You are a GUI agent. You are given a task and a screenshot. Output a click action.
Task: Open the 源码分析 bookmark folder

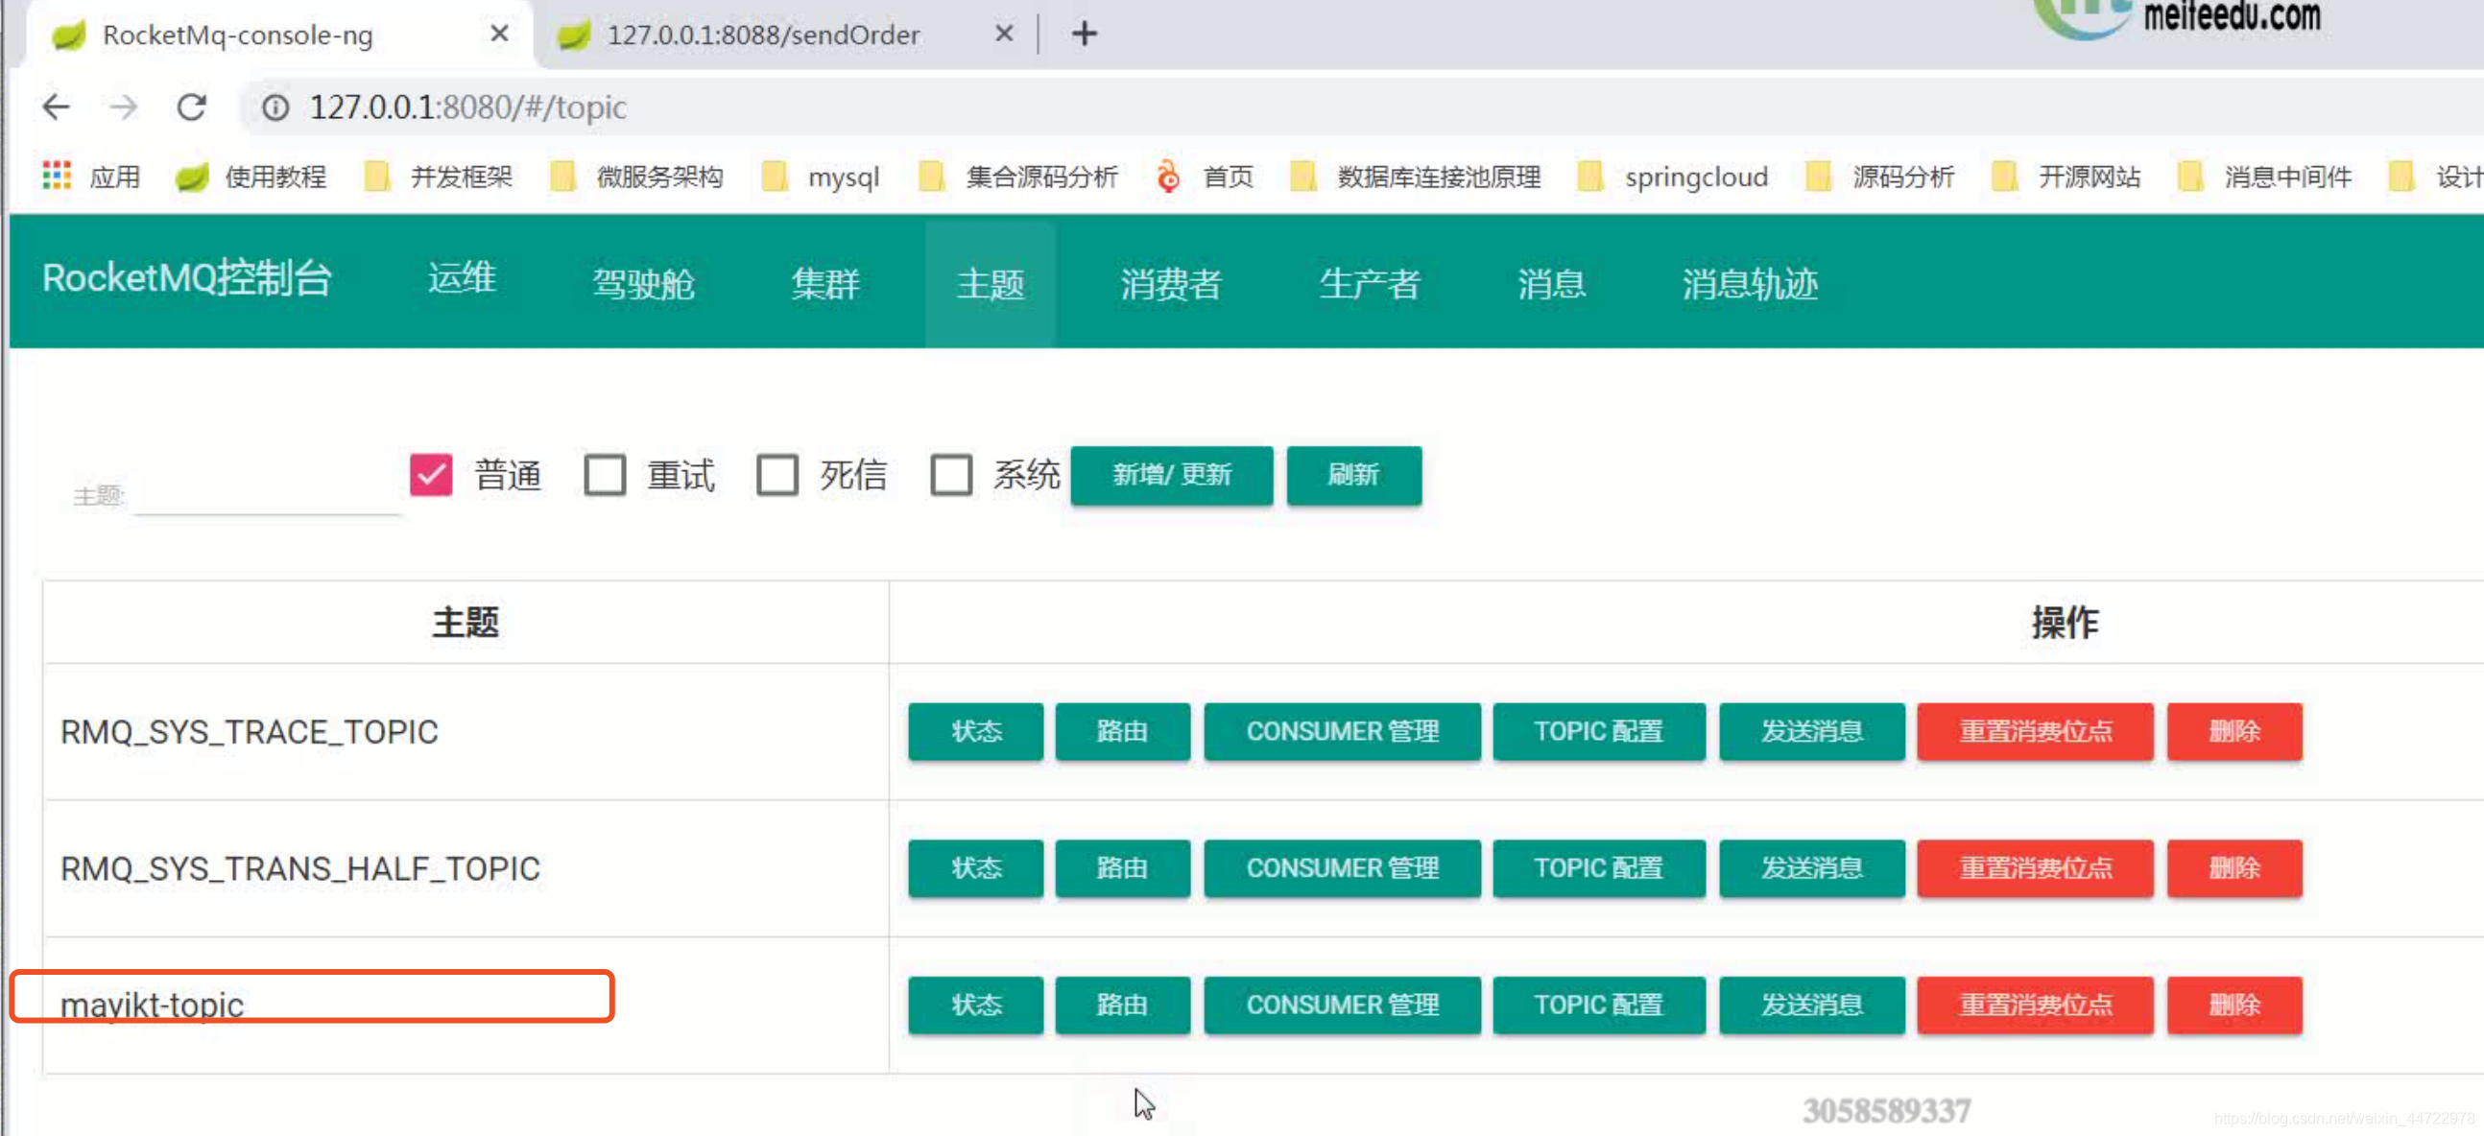pyautogui.click(x=1880, y=177)
